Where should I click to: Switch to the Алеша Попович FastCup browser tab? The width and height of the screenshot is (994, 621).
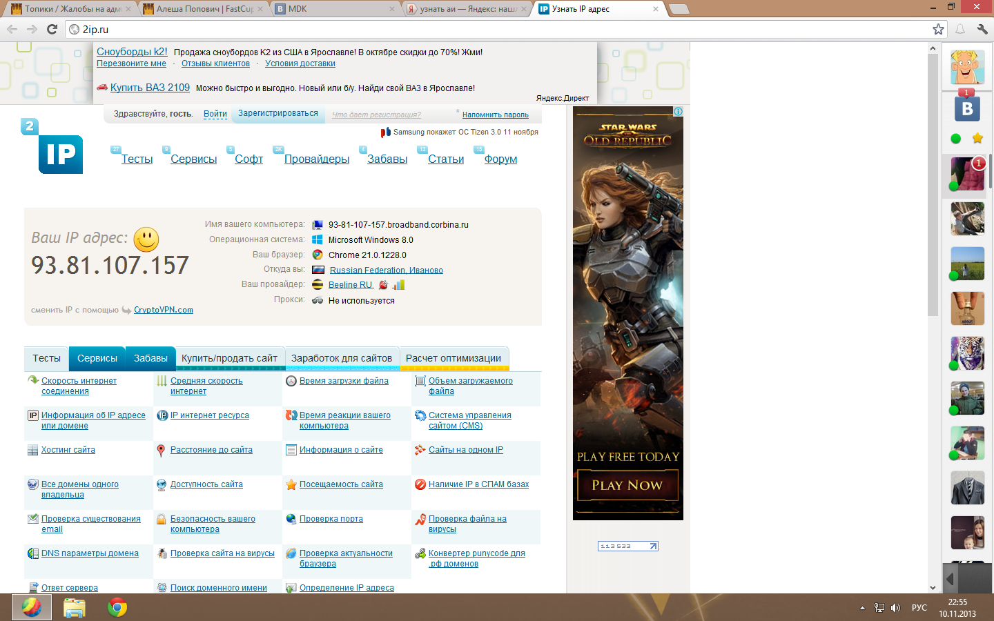click(204, 9)
